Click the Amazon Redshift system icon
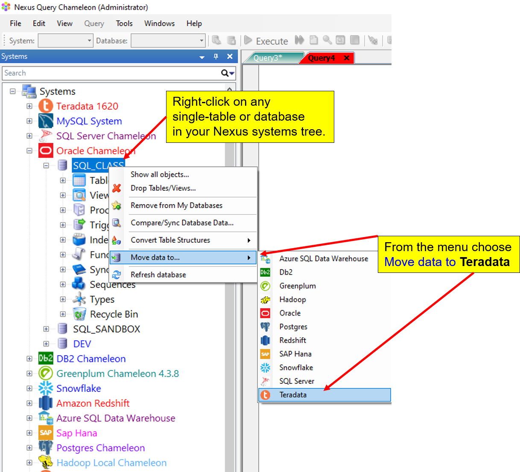 tap(46, 403)
